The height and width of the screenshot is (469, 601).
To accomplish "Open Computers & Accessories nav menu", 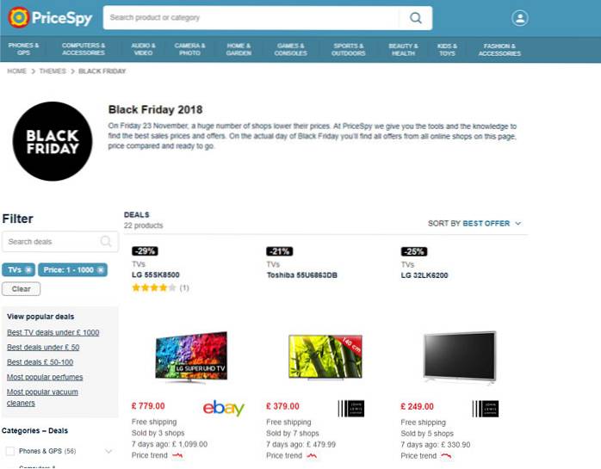I will (84, 49).
